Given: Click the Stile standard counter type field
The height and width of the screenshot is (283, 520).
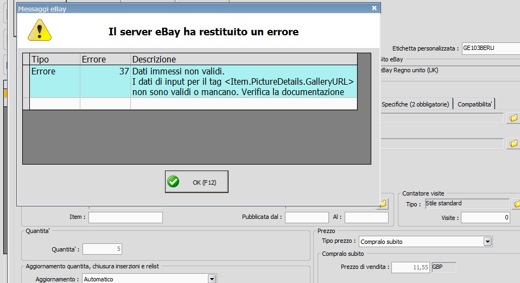Looking at the screenshot, I should pyautogui.click(x=467, y=204).
